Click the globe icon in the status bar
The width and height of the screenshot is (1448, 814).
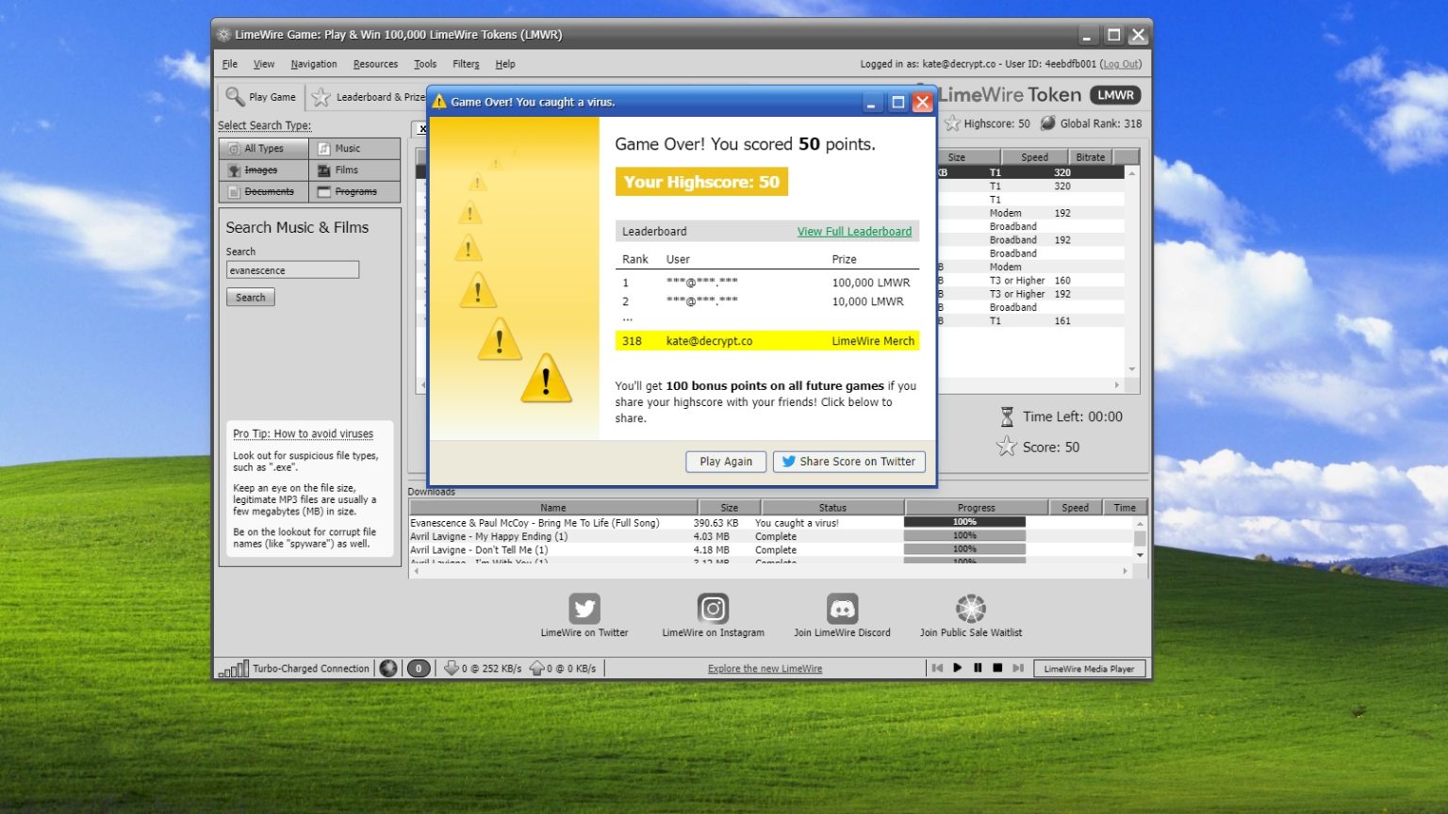click(388, 668)
